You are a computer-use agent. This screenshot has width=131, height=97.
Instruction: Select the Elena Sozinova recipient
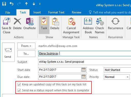pos(49,53)
